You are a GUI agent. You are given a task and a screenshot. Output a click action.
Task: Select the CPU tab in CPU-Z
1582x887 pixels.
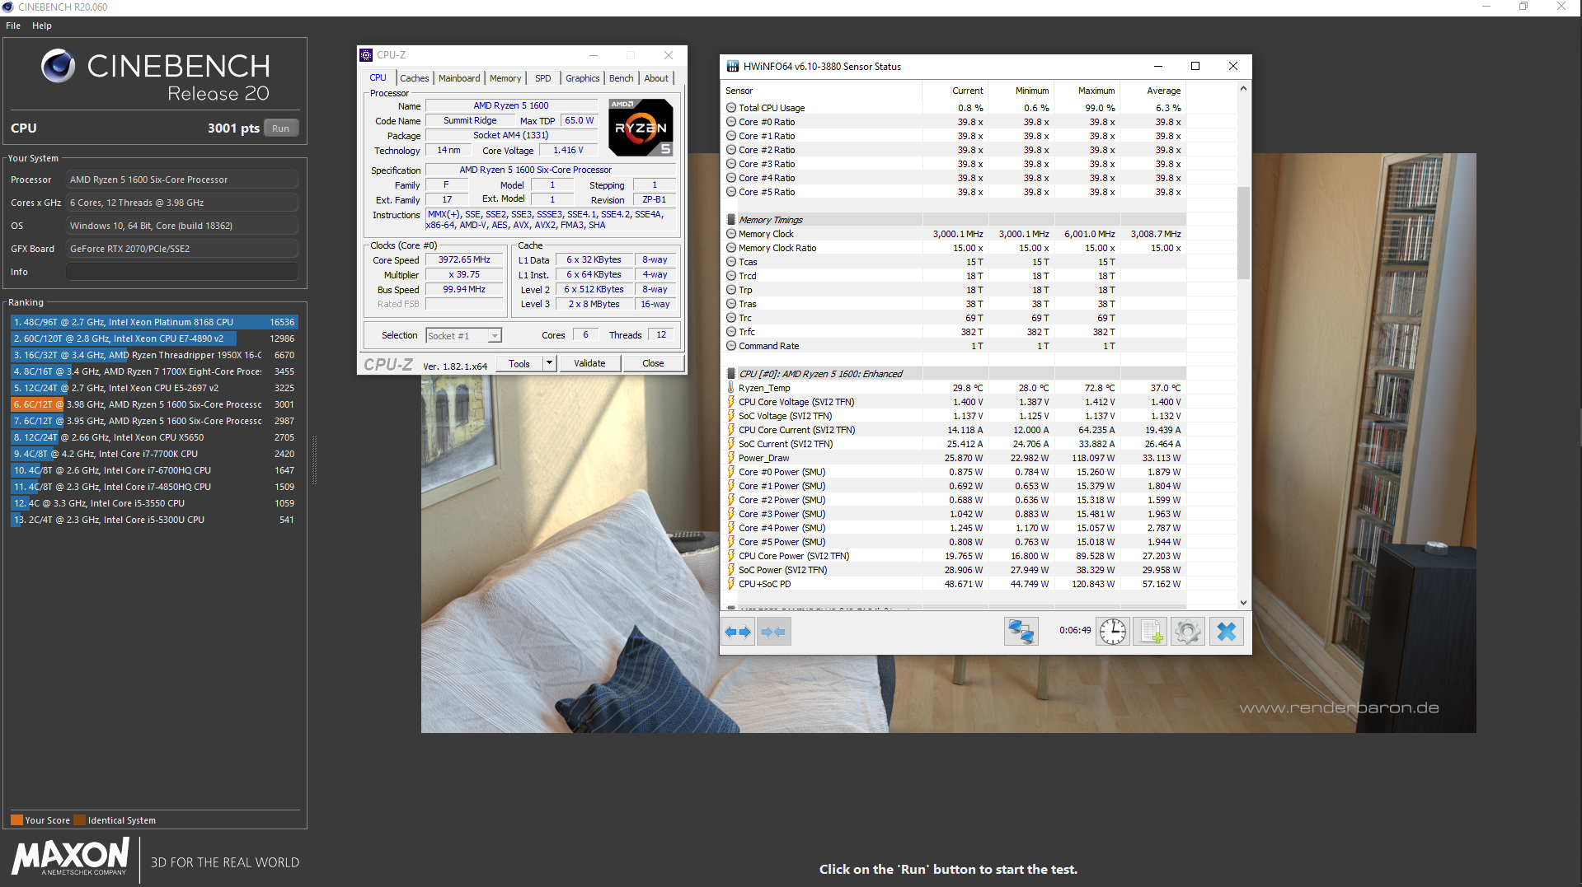pos(378,77)
